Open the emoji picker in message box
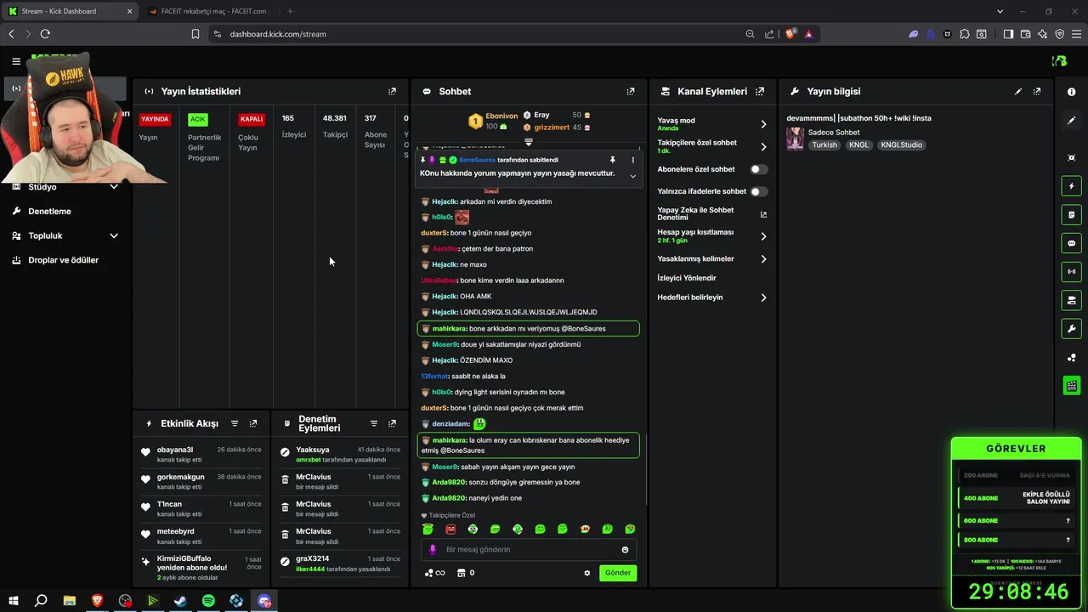 (x=625, y=550)
